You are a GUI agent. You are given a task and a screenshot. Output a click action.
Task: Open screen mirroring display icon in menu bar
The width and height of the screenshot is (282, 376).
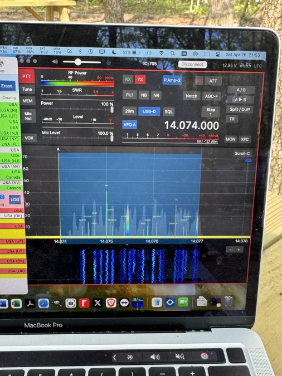102,52
